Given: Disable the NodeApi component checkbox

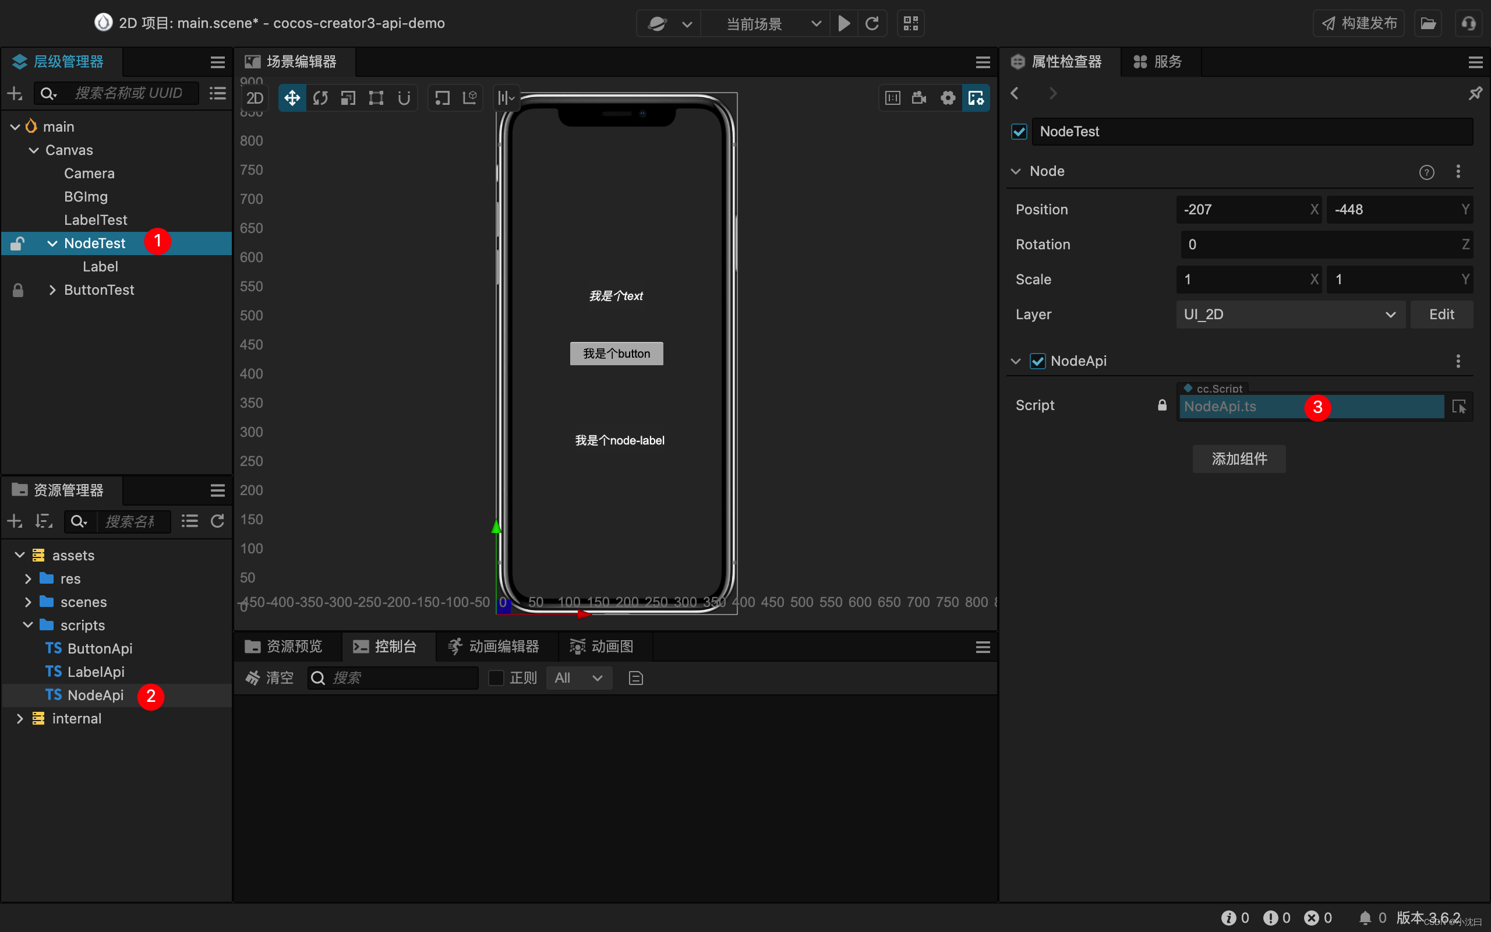Looking at the screenshot, I should click(x=1037, y=361).
